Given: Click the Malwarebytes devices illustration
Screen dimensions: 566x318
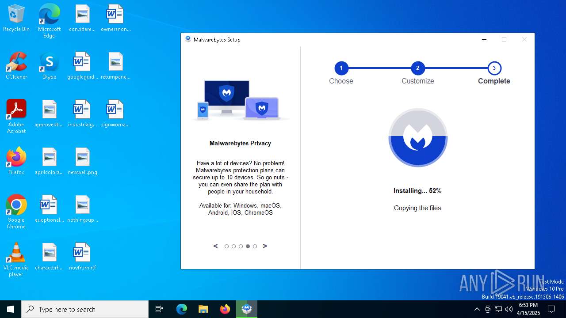Looking at the screenshot, I should [x=241, y=100].
